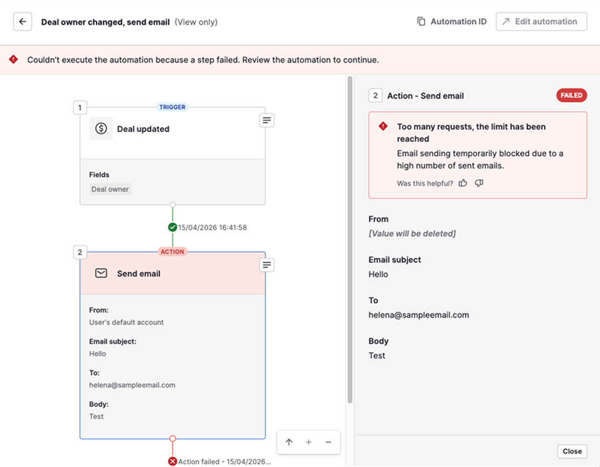Viewport: 600px width, 467px height.
Task: Click the red action failed status icon
Action: [x=173, y=462]
